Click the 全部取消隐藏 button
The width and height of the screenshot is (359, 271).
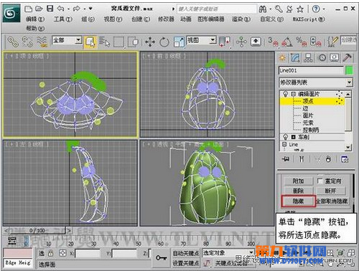pyautogui.click(x=332, y=201)
